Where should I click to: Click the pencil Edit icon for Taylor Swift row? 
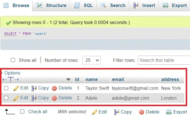point(16,88)
